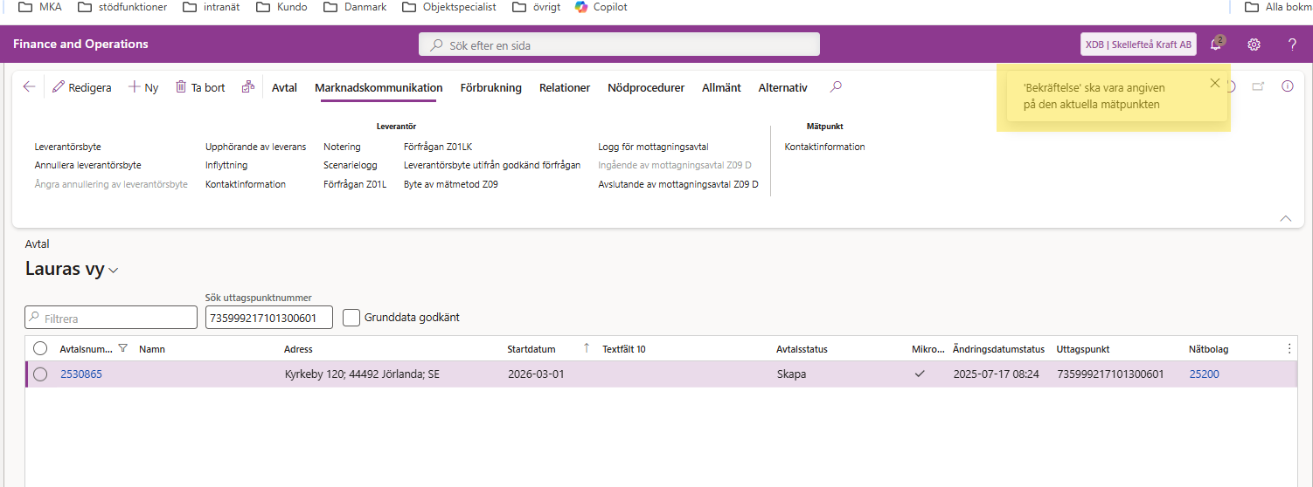Image resolution: width=1313 pixels, height=487 pixels.
Task: Open the notifications bell icon
Action: click(x=1216, y=45)
